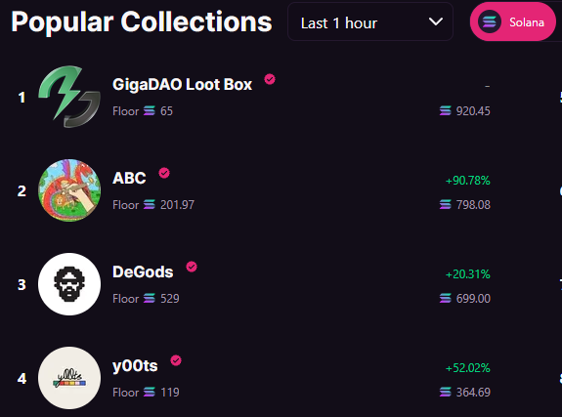
Task: Open the y00ts collection name link
Action: tap(135, 366)
